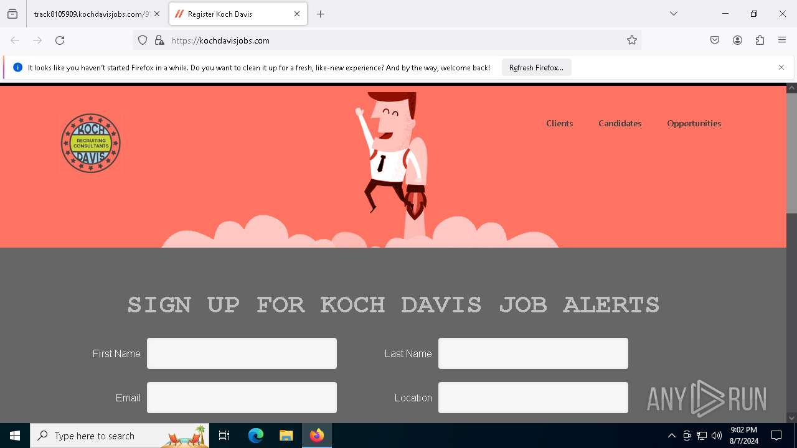Open the clock and calendar flyout
Image resolution: width=797 pixels, height=448 pixels.
tap(743, 436)
